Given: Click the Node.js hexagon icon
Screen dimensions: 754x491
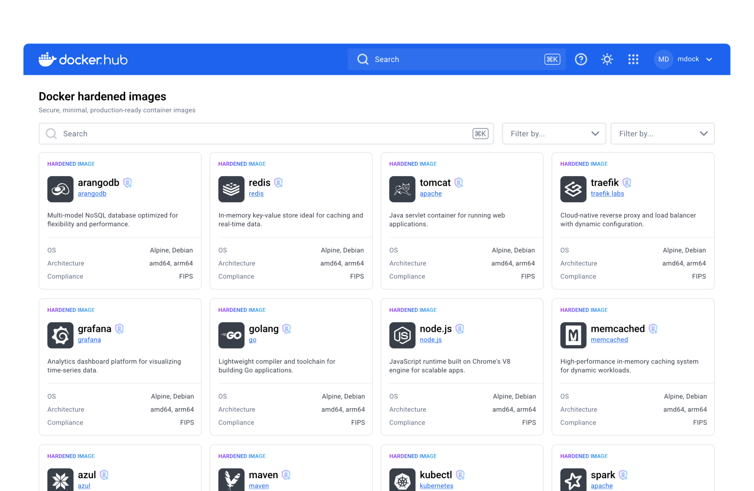Looking at the screenshot, I should click(402, 335).
